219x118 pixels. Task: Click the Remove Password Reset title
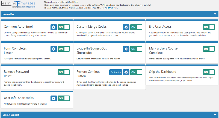[16, 74]
